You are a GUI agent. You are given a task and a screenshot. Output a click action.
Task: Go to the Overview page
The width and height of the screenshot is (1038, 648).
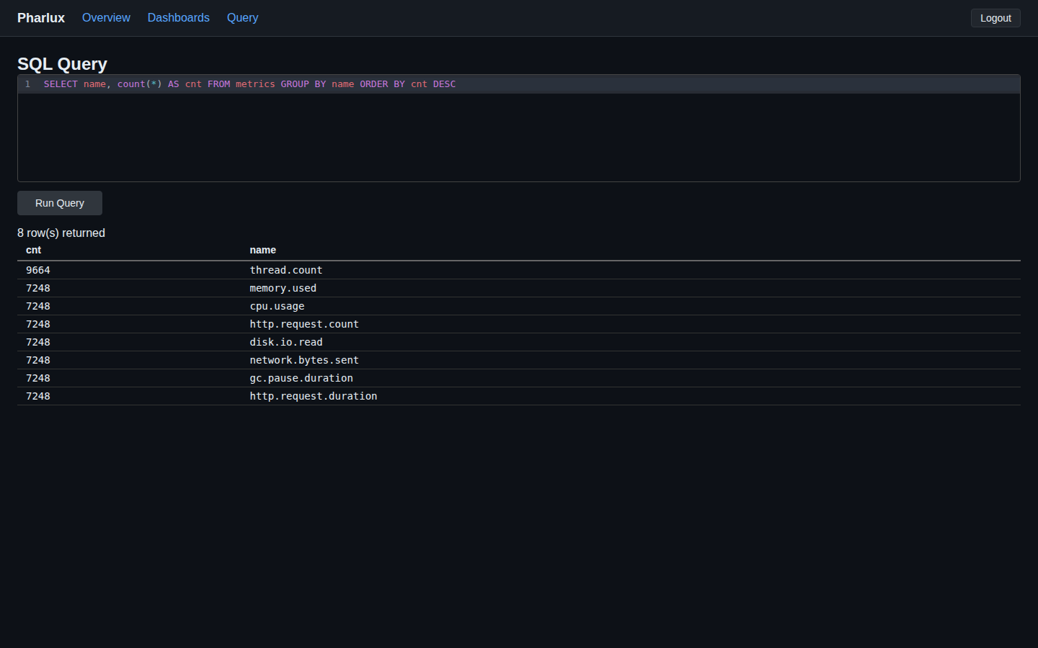click(106, 18)
